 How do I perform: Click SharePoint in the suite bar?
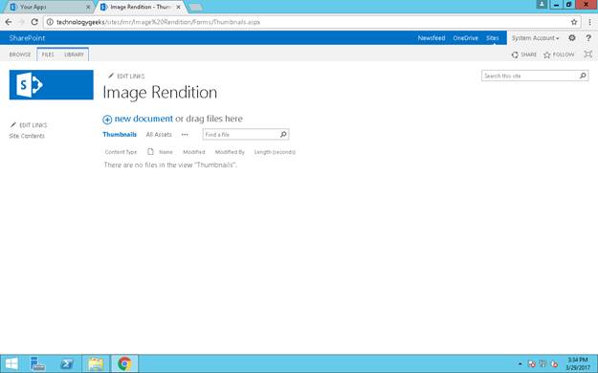tap(27, 38)
